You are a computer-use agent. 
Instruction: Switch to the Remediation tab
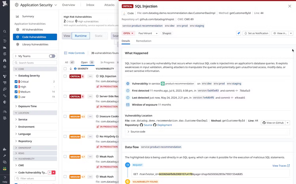pyautogui.click(x=143, y=41)
